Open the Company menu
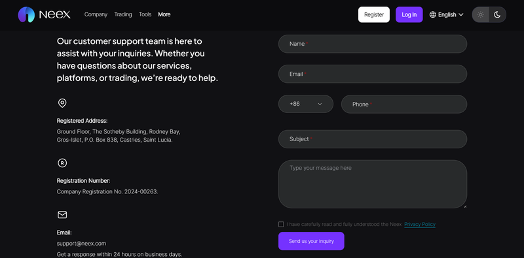The height and width of the screenshot is (258, 524). (96, 14)
